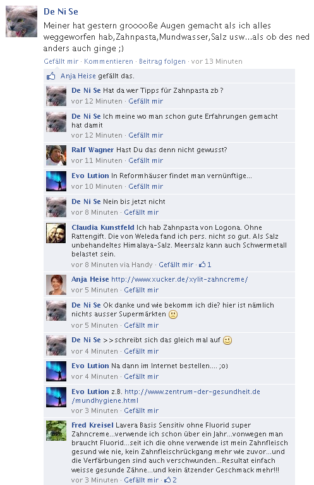This screenshot has width=314, height=485.
Task: Open Claudia Kunstfeld's avatar thumbnail
Action: (x=56, y=233)
